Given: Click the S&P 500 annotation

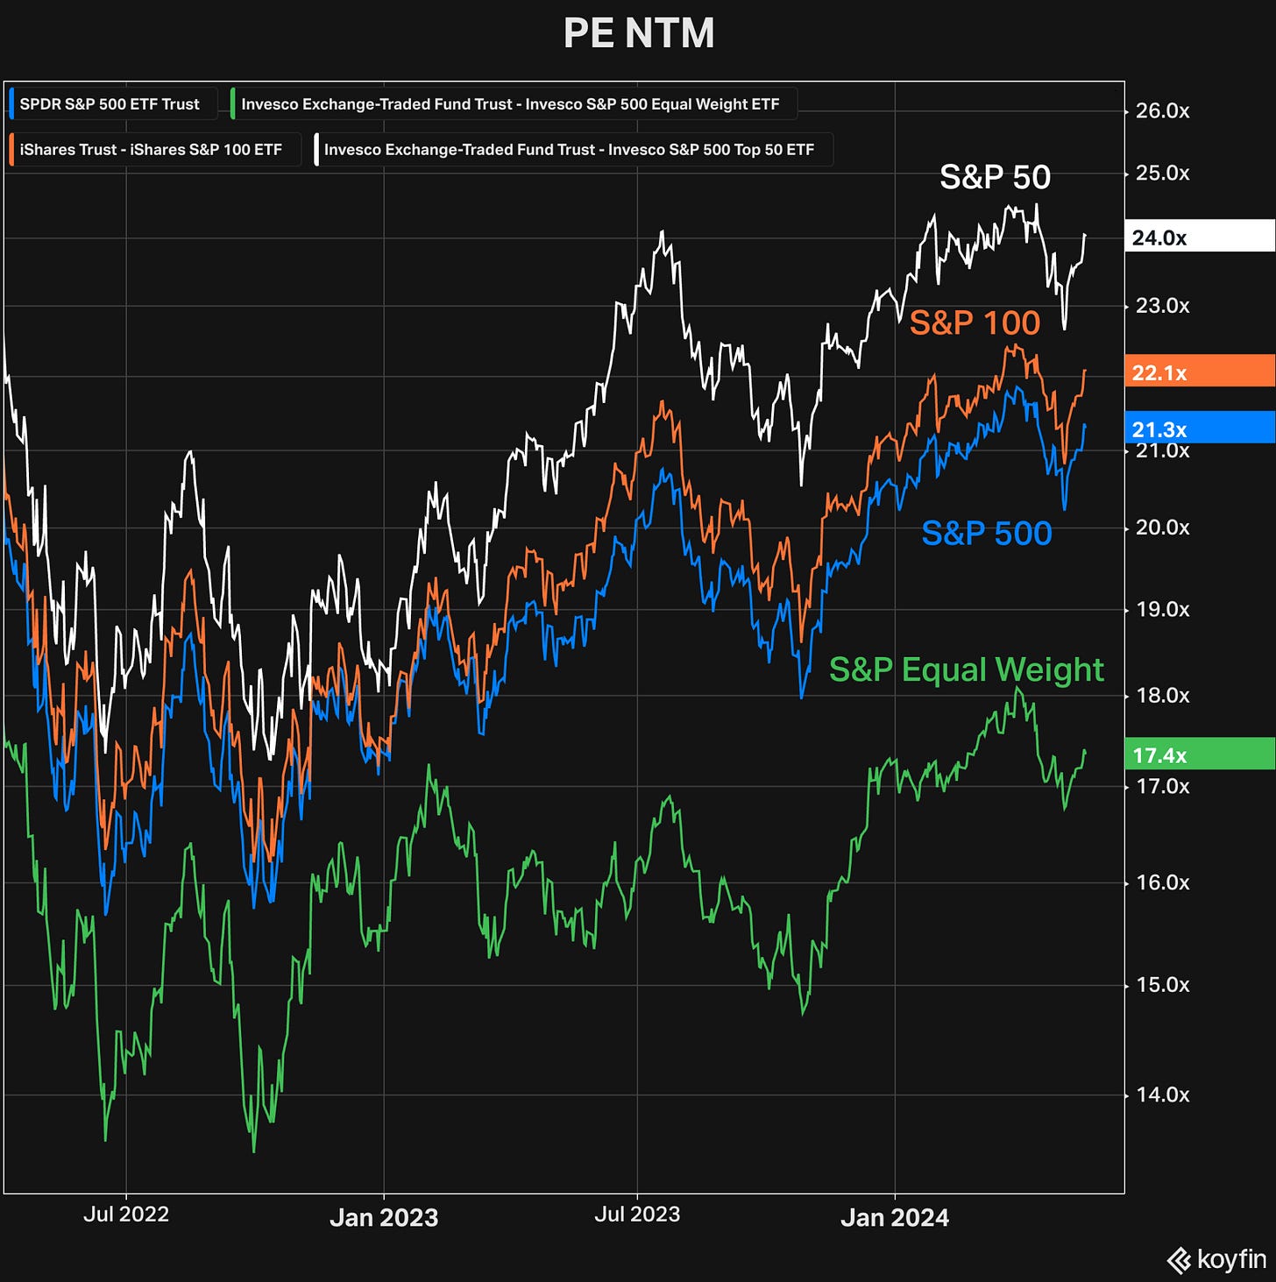Looking at the screenshot, I should tap(987, 533).
